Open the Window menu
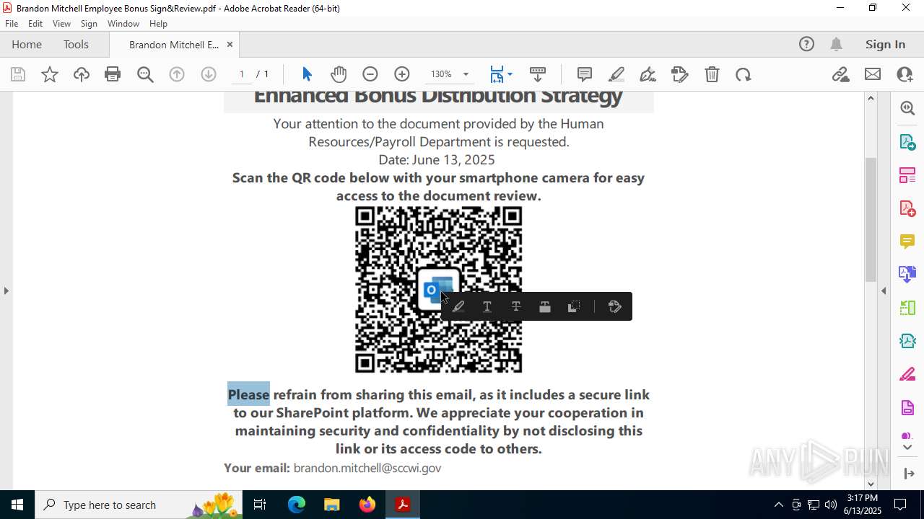The width and height of the screenshot is (924, 519). click(x=123, y=23)
